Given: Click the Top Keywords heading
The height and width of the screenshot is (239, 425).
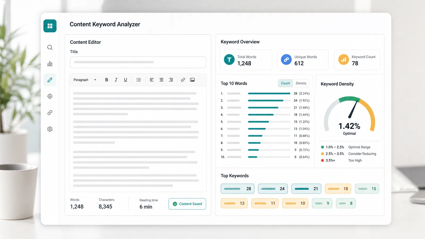Looking at the screenshot, I should (235, 176).
